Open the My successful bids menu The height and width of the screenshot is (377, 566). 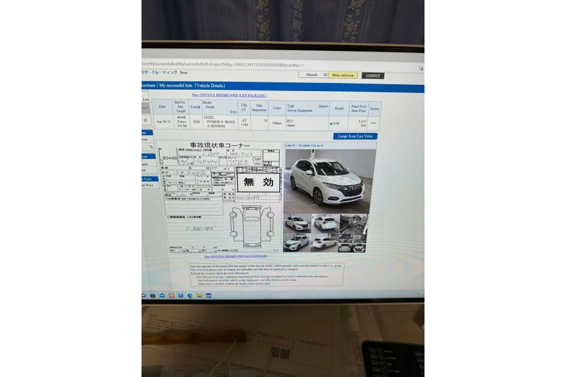pos(171,85)
